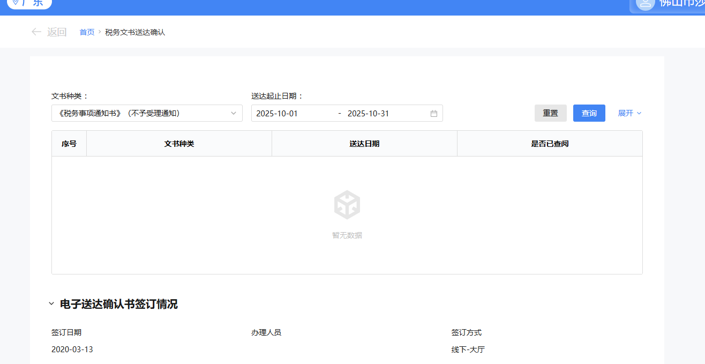This screenshot has height=364, width=705.
Task: Click the 返回 back text
Action: [57, 32]
